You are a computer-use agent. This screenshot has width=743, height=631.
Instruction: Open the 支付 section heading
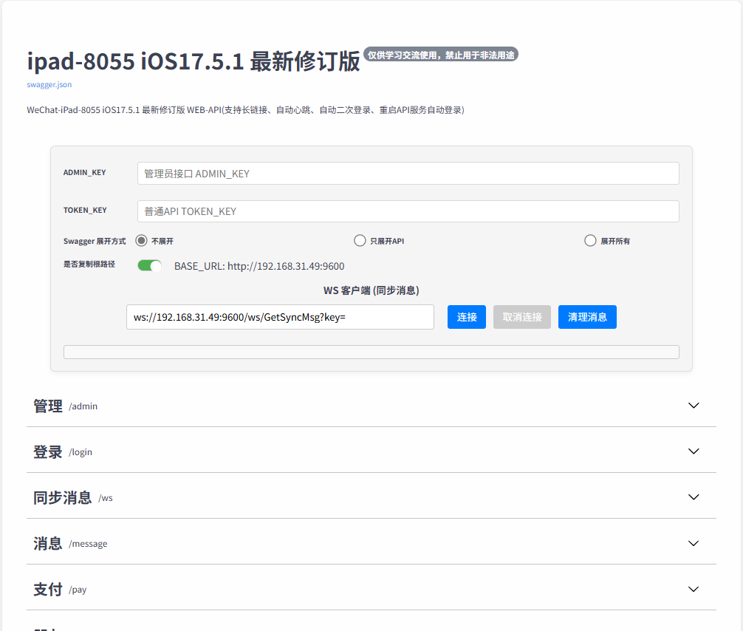(48, 590)
